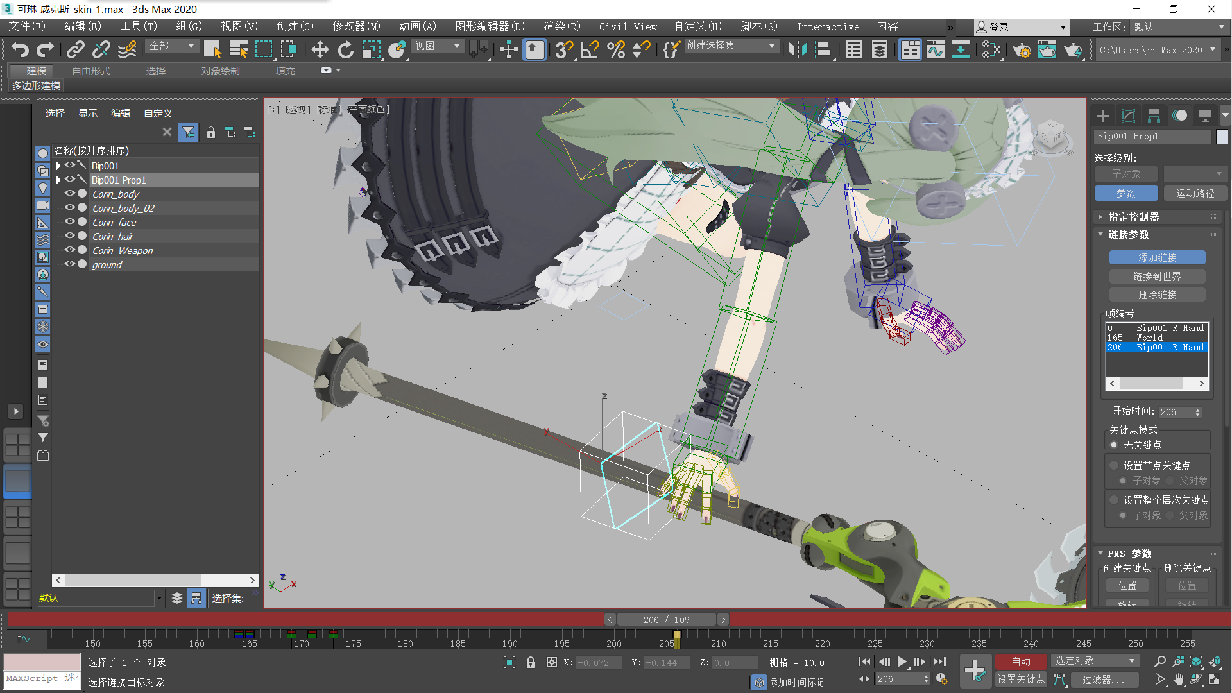Click the 链接到世界 button
The image size is (1232, 693).
click(1157, 277)
